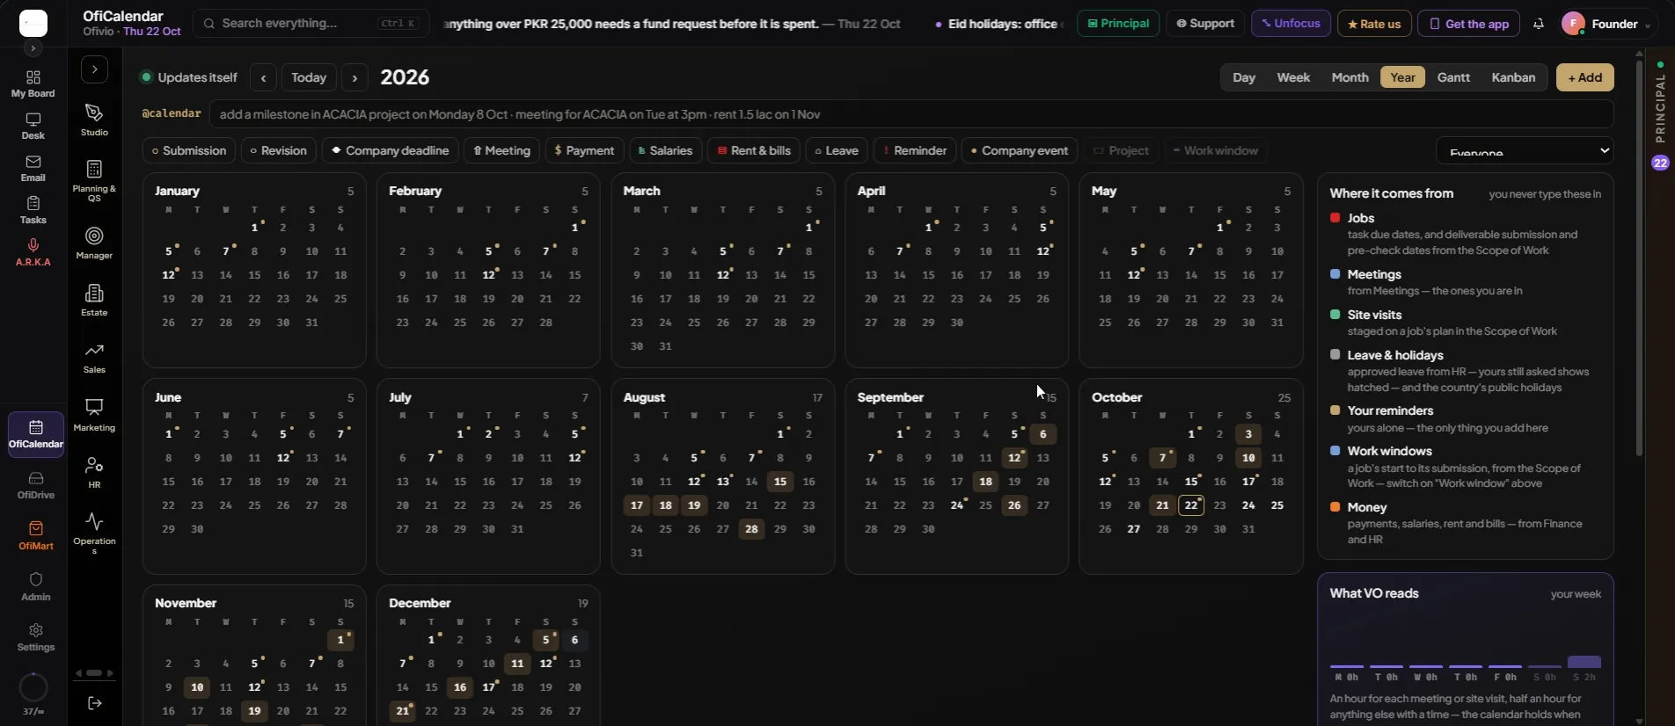The image size is (1675, 726).
Task: Click the purple 22 badge on the Principal rail
Action: coord(1660,163)
